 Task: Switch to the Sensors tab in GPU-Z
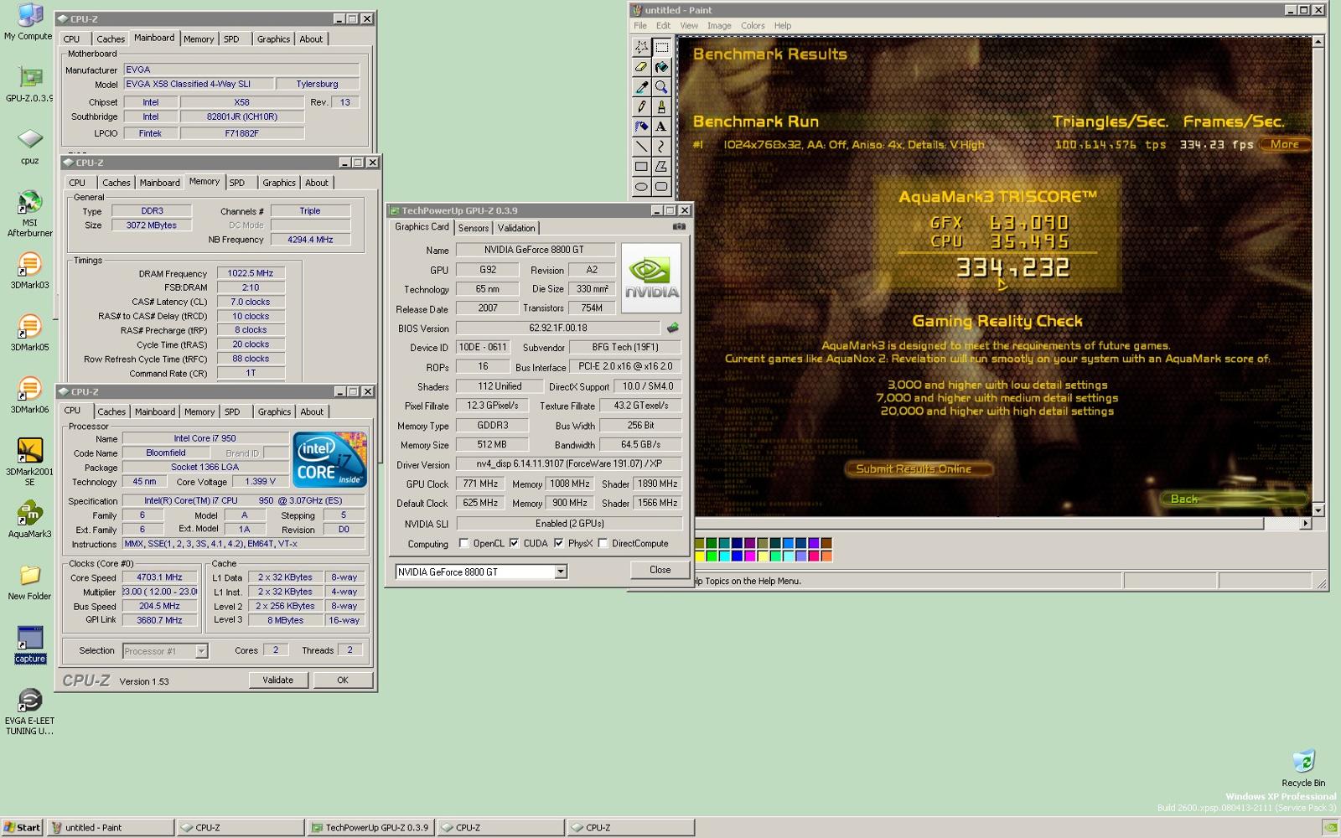474,228
